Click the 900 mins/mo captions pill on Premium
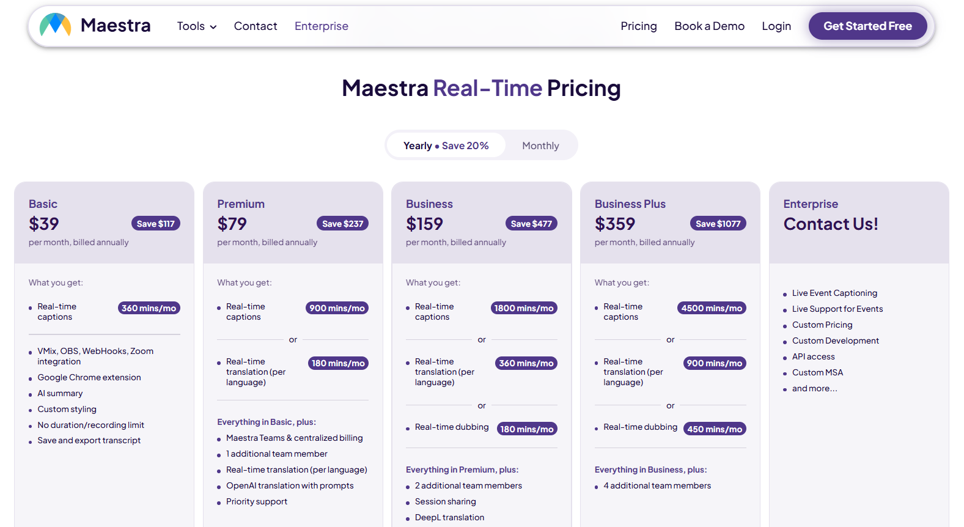The height and width of the screenshot is (527, 964). (x=337, y=308)
